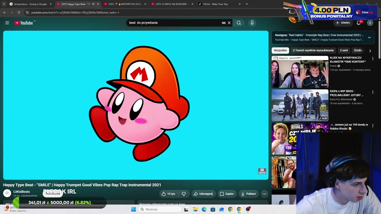
Task: Show more filter chips with the arrow
Action: [x=370, y=51]
